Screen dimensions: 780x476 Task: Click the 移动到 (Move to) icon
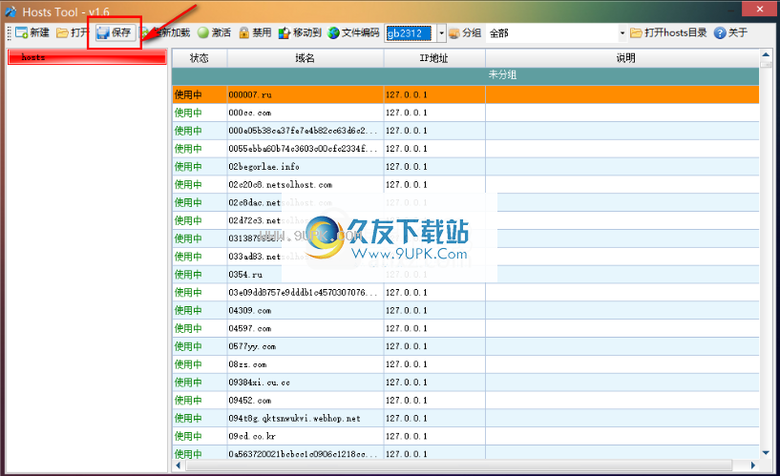(x=285, y=32)
